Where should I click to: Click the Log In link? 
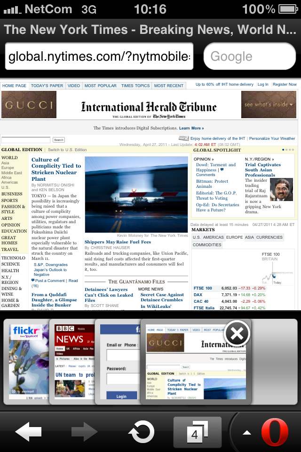[x=263, y=85]
